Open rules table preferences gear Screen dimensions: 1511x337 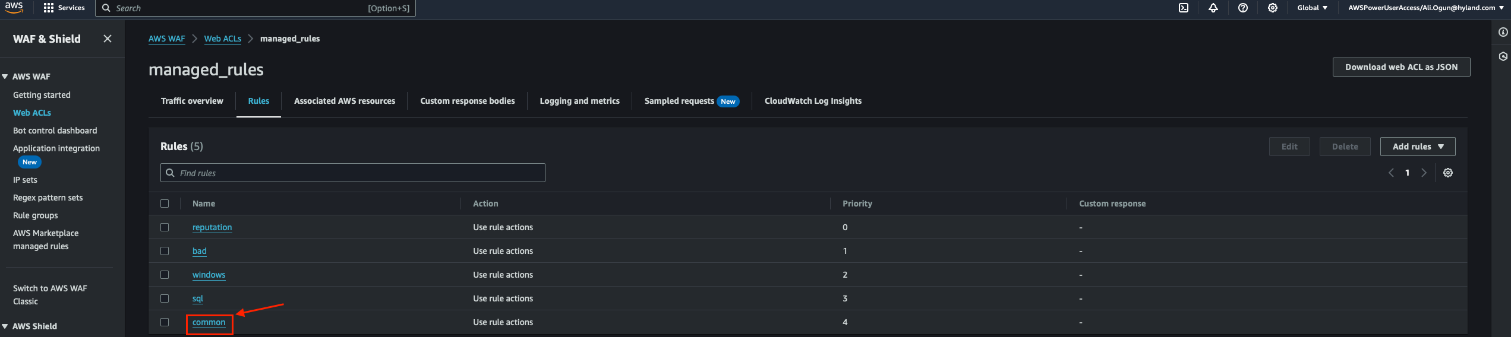(1448, 173)
